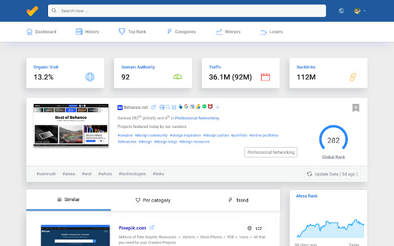Click the globe icon on Organic Visit card
This screenshot has height=246, width=394.
click(90, 77)
